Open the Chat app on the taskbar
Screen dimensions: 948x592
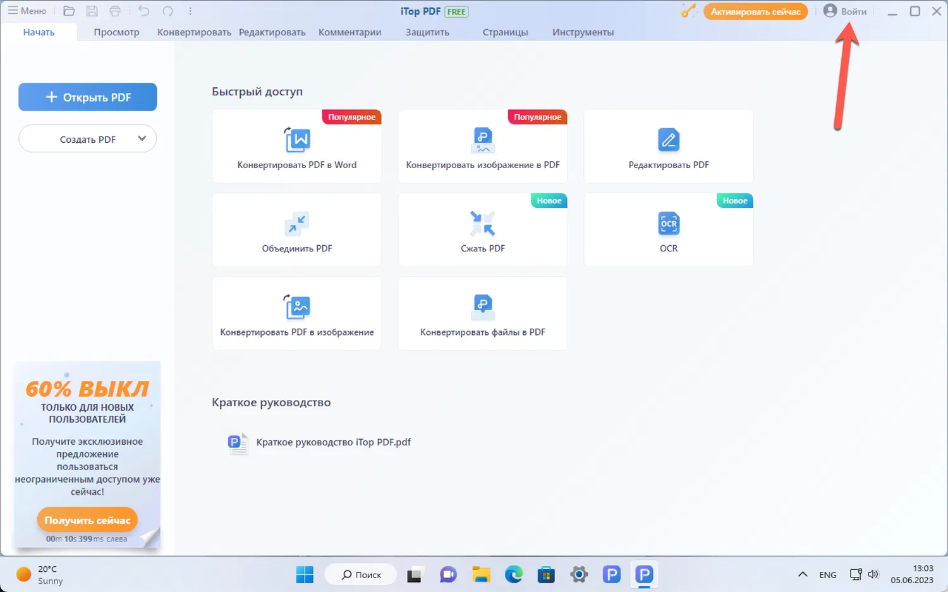click(x=448, y=575)
